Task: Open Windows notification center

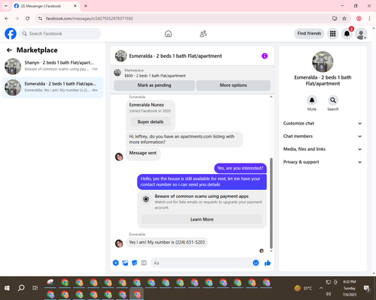Action: coord(367,288)
